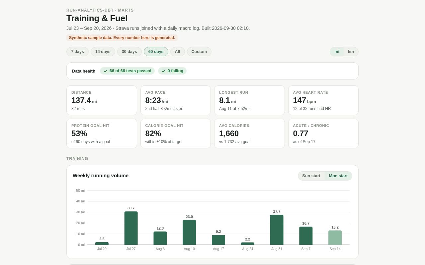Viewport: 425px width, 265px height.
Task: Select the 14 days range
Action: 103,52
